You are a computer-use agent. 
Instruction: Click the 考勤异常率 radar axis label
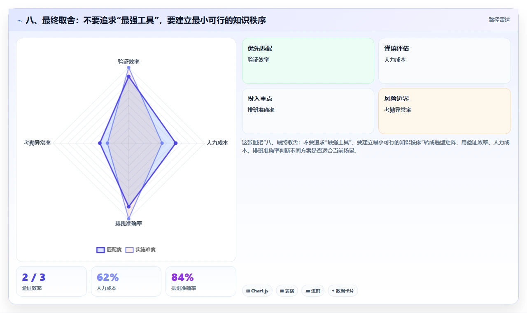[37, 143]
